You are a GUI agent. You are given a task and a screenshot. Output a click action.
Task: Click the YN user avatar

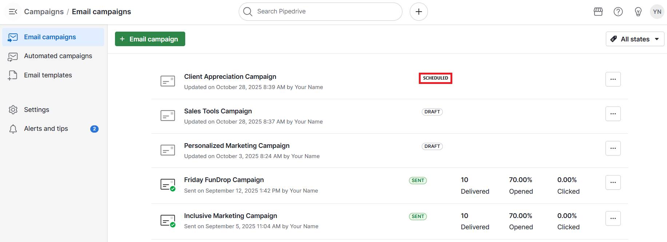(x=657, y=12)
